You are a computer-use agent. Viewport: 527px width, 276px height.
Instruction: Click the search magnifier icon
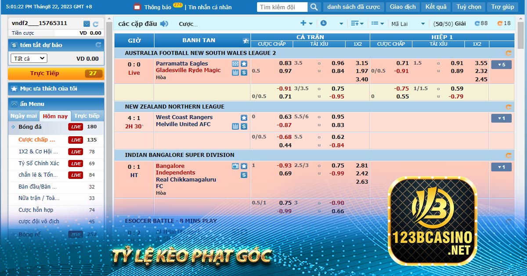[314, 7]
